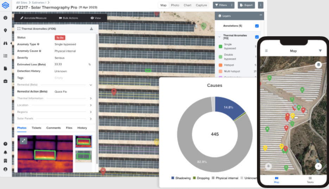
Task: Click the Filters button
Action: point(221,5)
